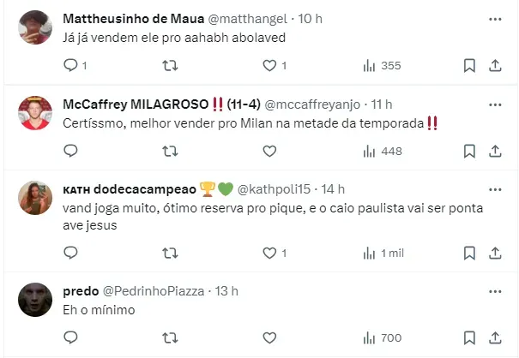Image resolution: width=519 pixels, height=358 pixels.
Task: Open McCaffrey MILAGROSO's profile name link
Action: 136,104
